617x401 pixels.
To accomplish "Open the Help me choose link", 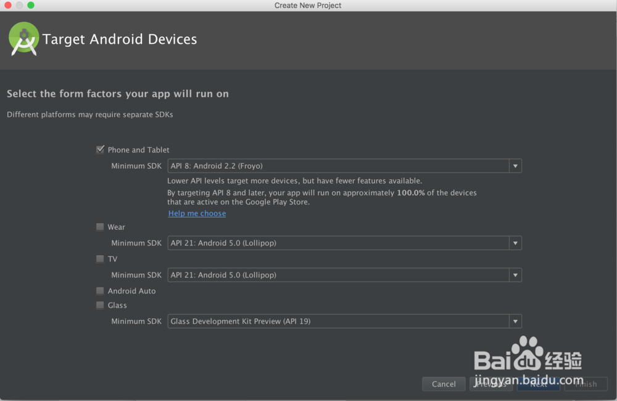I will pyautogui.click(x=197, y=213).
